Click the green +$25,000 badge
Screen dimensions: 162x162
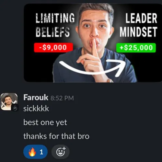pos(136,48)
